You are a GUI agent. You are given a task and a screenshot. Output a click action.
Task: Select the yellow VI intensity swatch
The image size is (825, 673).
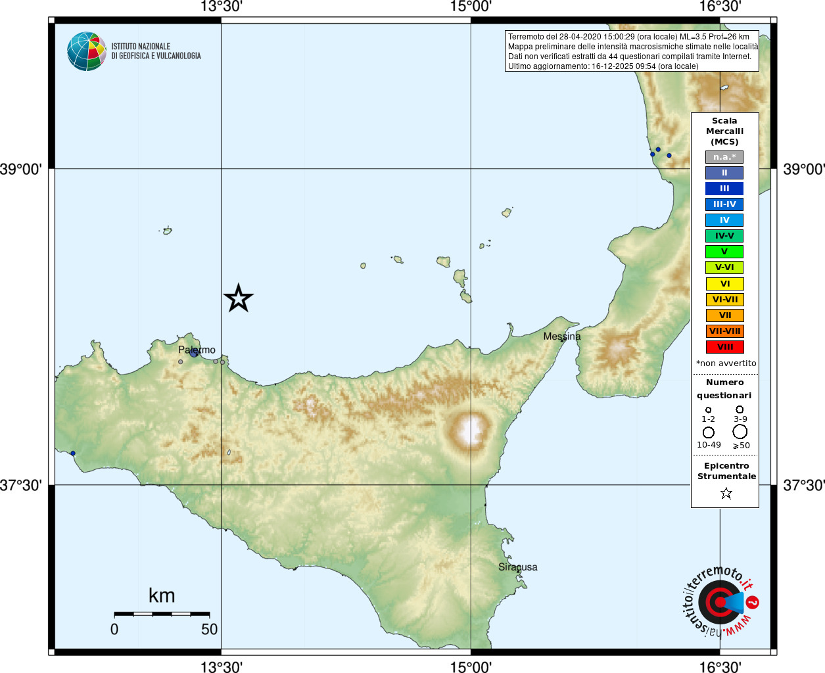point(724,284)
